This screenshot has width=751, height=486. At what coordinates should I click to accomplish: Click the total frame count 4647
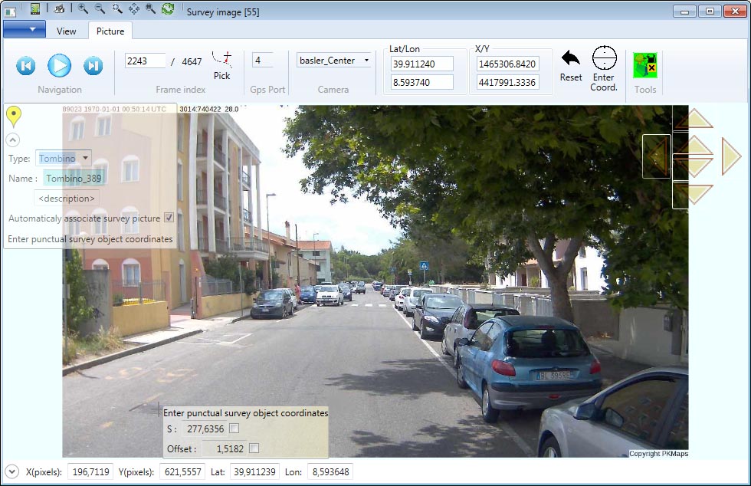click(x=192, y=62)
